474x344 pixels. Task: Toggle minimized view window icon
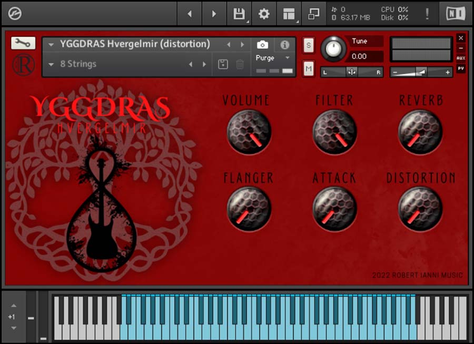coord(313,14)
